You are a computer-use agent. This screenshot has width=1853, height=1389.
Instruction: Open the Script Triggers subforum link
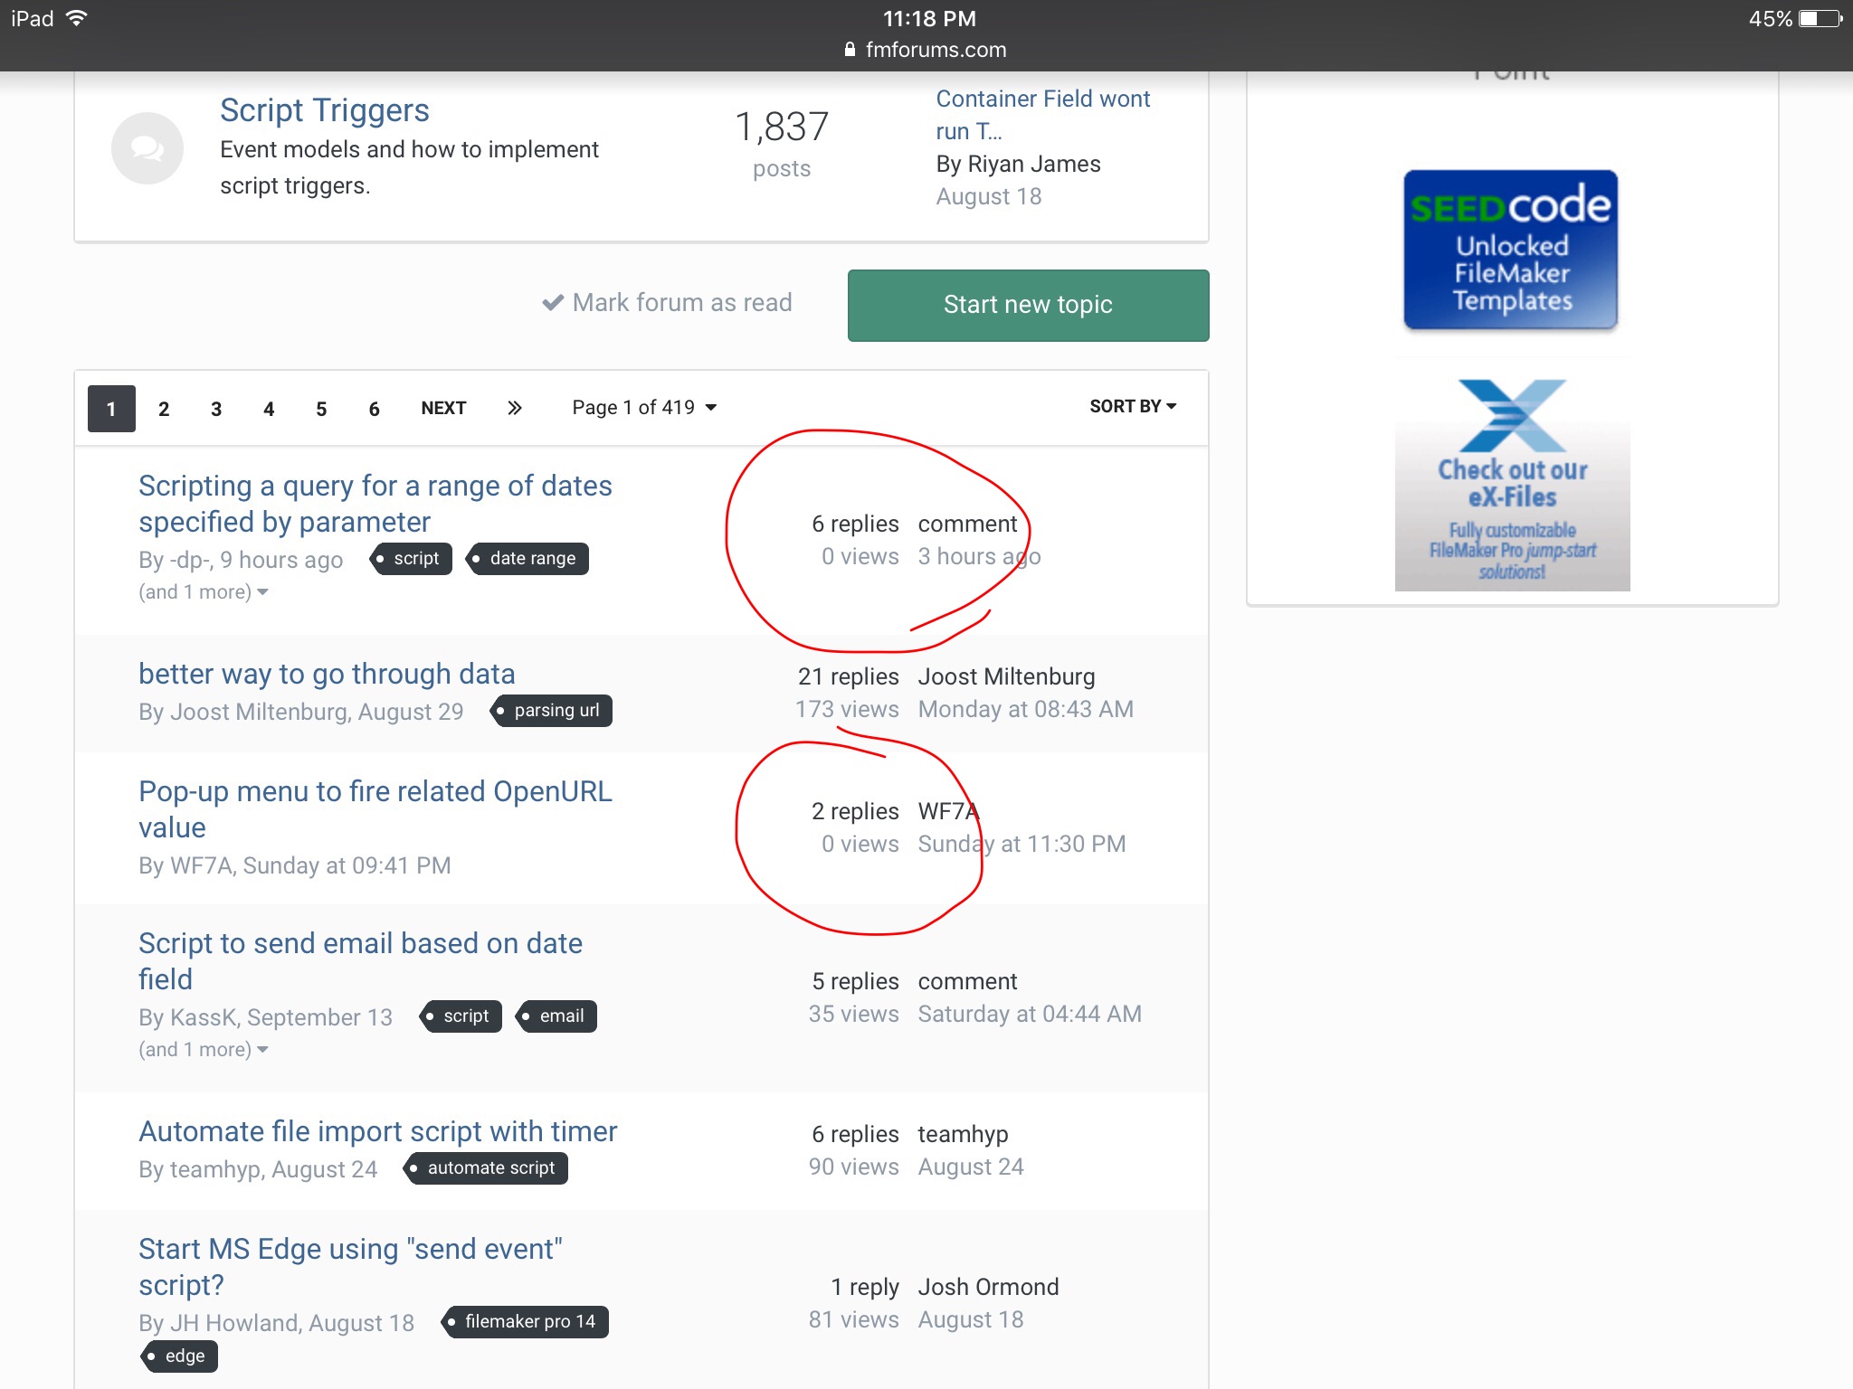325,110
